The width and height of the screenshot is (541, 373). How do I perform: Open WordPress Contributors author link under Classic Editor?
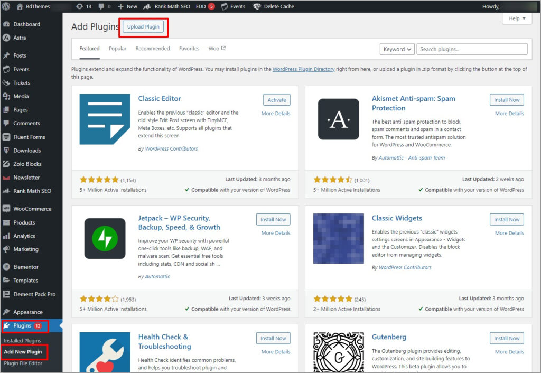click(x=171, y=148)
